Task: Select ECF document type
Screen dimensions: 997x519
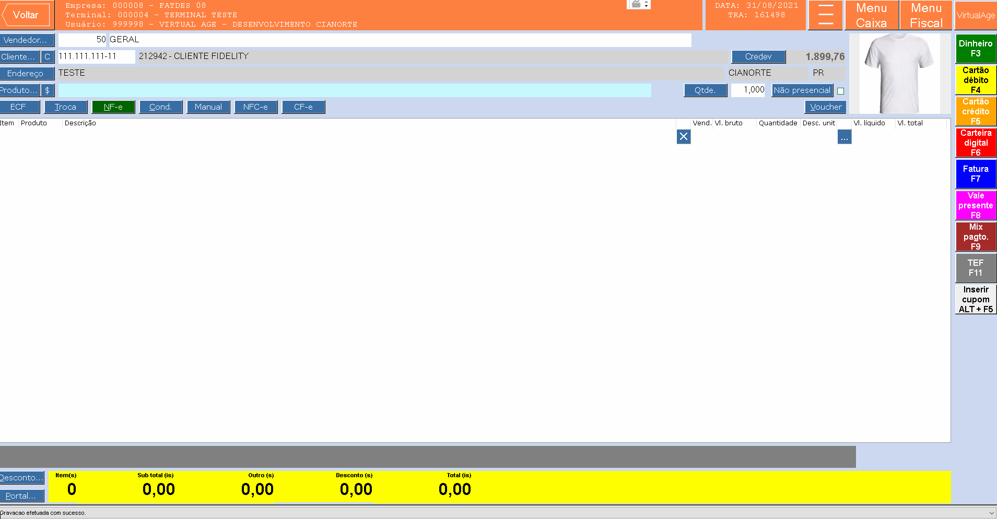Action: click(19, 107)
